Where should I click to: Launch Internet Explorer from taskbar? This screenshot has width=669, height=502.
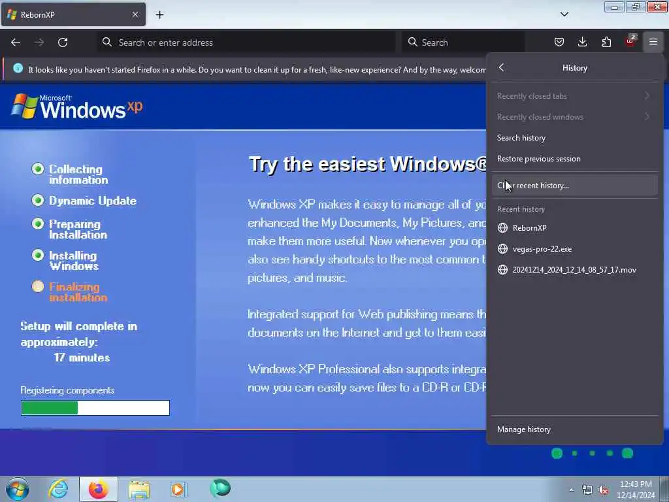click(x=58, y=489)
